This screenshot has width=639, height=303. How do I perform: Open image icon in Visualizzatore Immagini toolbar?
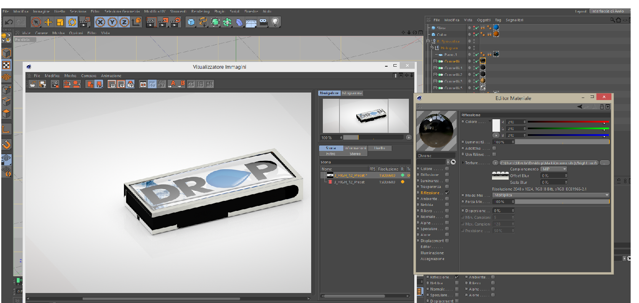[33, 84]
